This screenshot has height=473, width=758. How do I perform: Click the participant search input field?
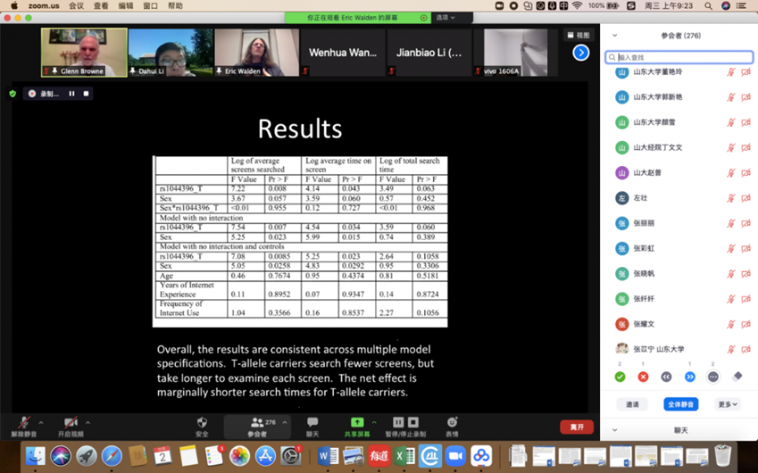(x=683, y=57)
